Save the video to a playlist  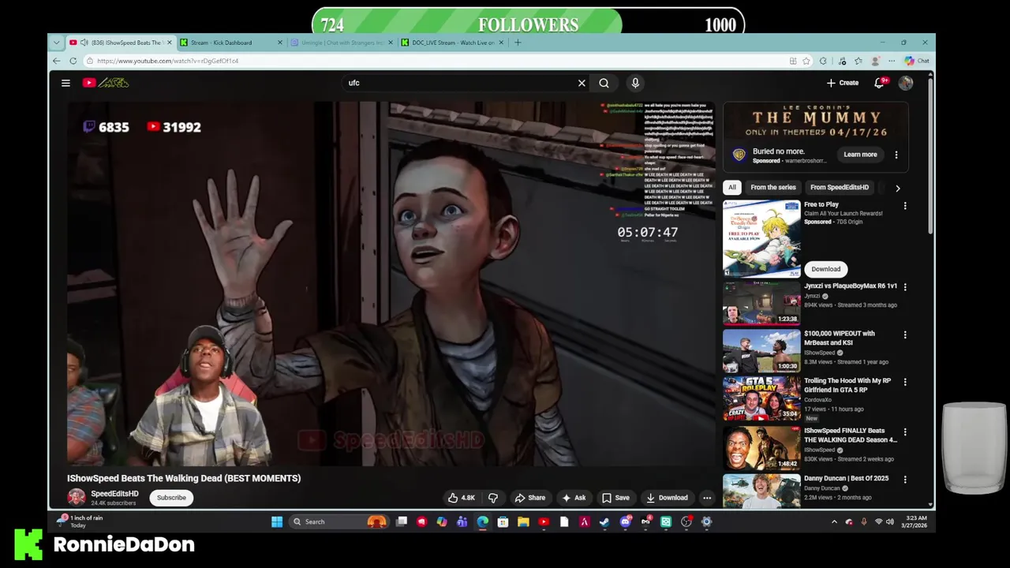[x=615, y=498]
